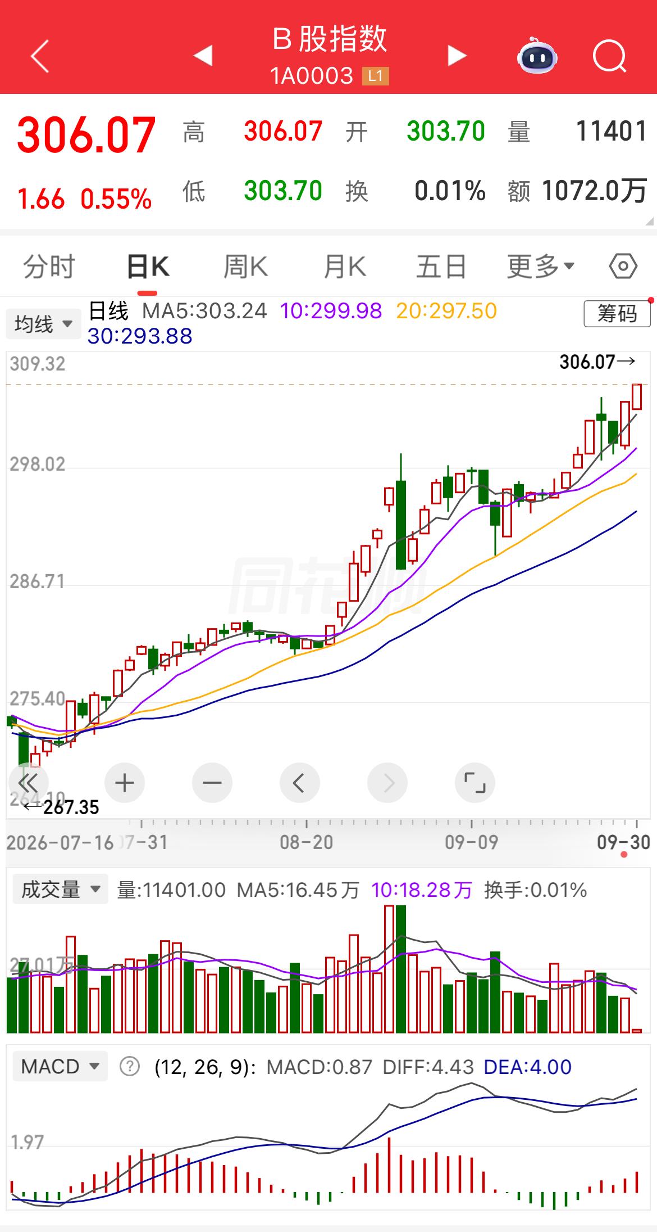Open the robot assistant icon
The height and width of the screenshot is (1232, 657).
537,56
